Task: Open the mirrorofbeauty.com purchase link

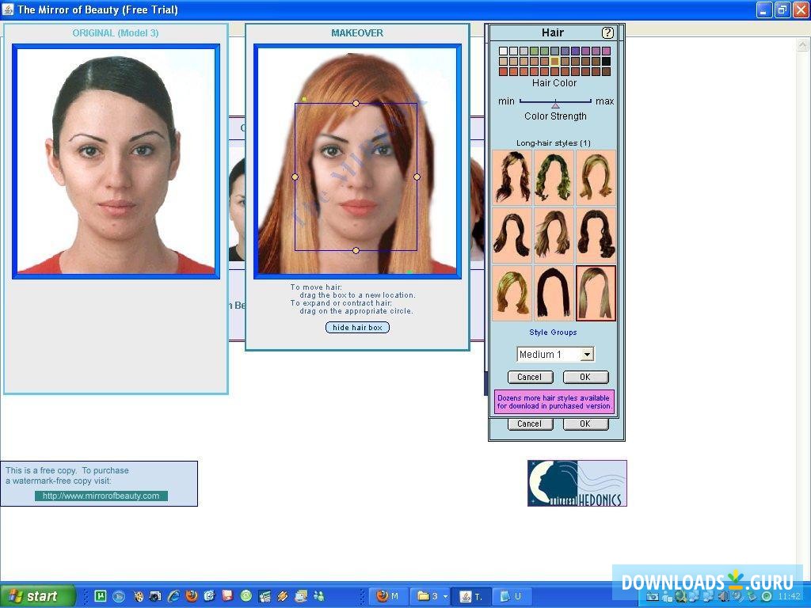Action: [x=101, y=496]
